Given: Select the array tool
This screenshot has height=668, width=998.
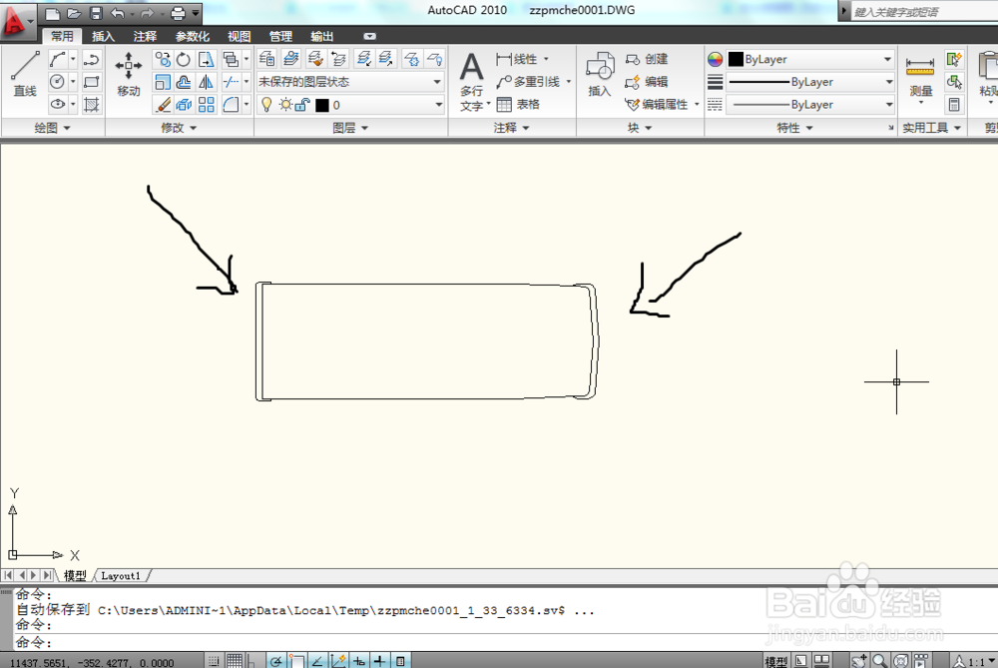Looking at the screenshot, I should (x=206, y=104).
